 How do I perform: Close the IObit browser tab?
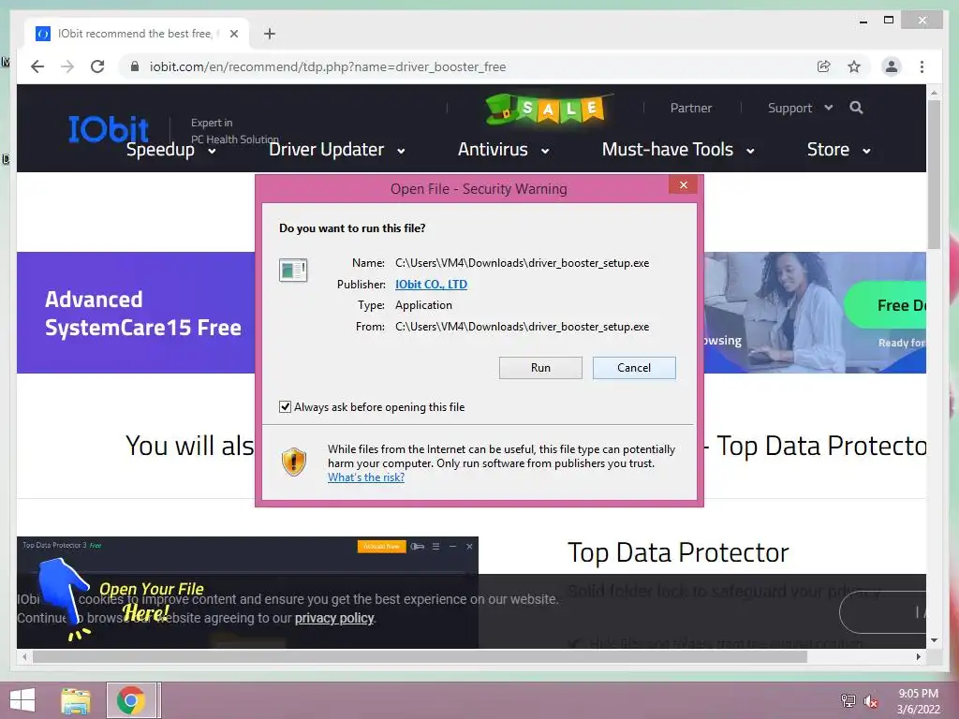tap(233, 34)
